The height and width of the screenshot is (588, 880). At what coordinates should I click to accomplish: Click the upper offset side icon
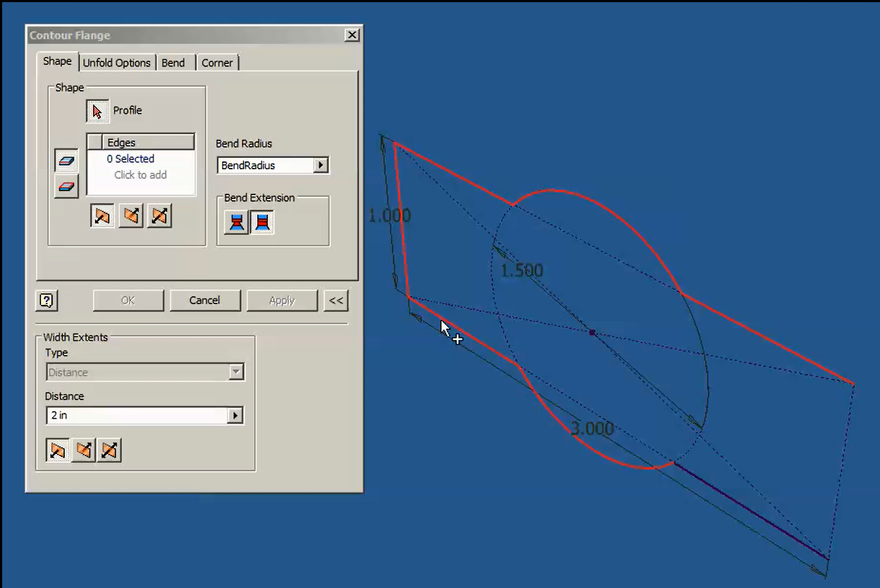click(66, 160)
